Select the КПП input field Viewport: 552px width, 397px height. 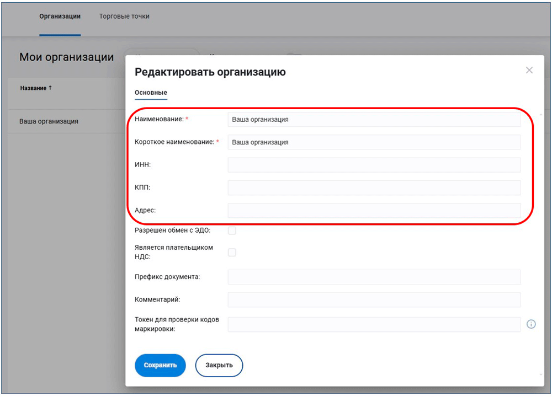pos(374,187)
